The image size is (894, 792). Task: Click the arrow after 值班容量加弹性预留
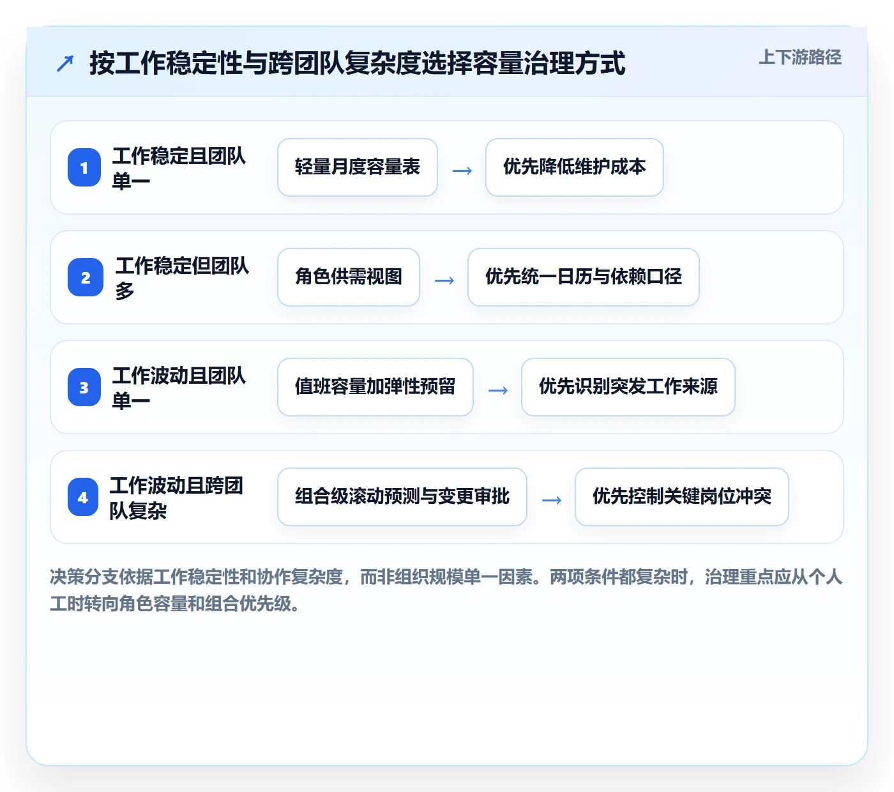[x=498, y=390]
